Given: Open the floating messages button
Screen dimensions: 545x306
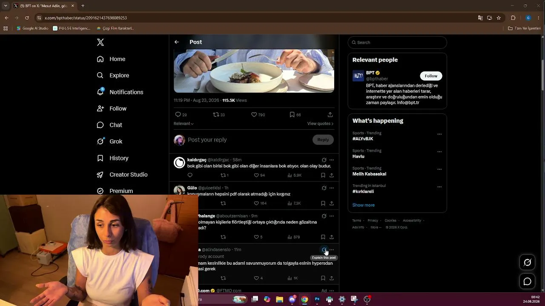Looking at the screenshot, I should [527, 282].
